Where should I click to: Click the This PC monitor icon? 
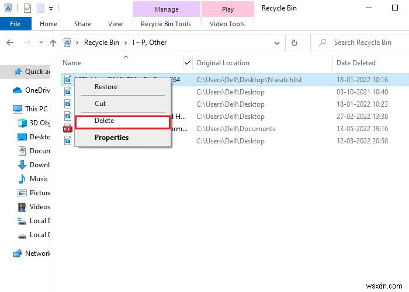click(18, 109)
